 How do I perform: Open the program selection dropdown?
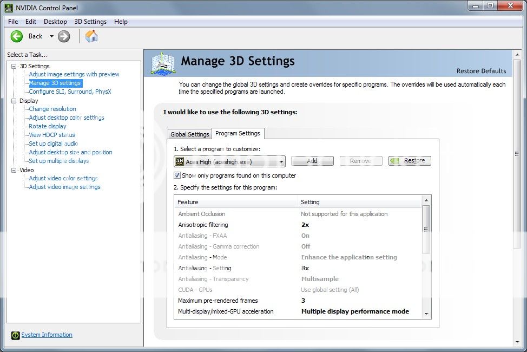click(x=229, y=161)
